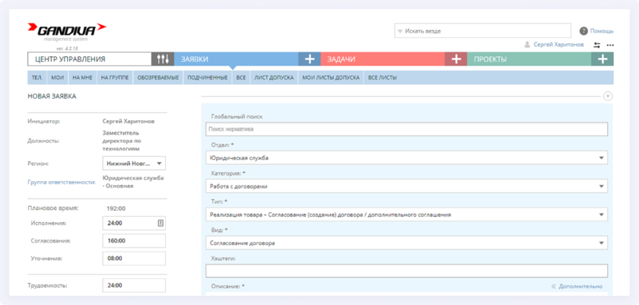Image resolution: width=639 pixels, height=305 pixels.
Task: Expand the Вид dropdown
Action: coord(602,243)
